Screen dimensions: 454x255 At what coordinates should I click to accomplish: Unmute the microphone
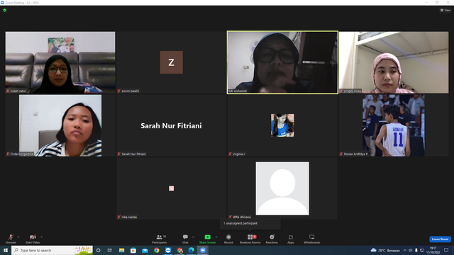pos(11,239)
